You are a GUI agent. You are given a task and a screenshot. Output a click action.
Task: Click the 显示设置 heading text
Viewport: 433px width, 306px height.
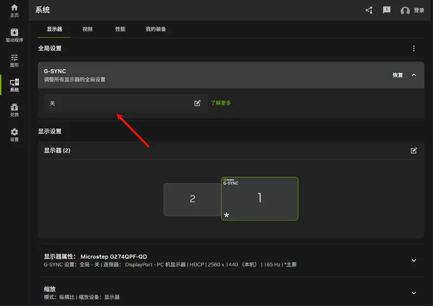point(50,131)
